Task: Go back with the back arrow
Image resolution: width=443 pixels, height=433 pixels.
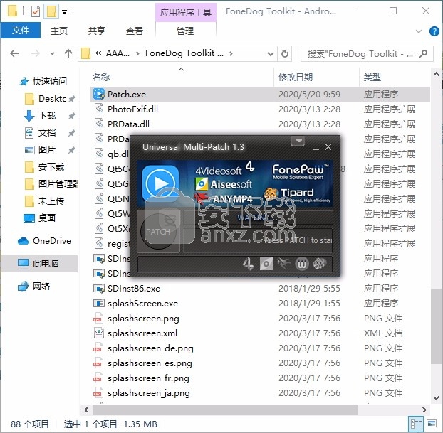Action: pyautogui.click(x=14, y=53)
